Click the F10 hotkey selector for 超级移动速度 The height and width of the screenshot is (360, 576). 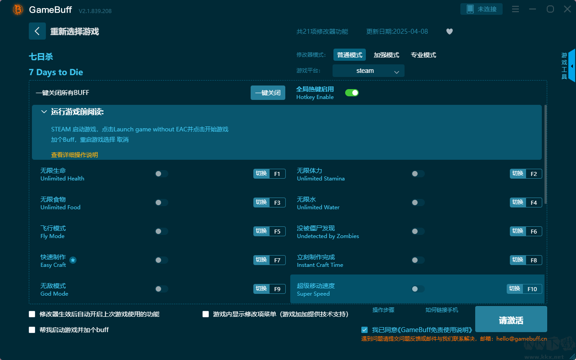pyautogui.click(x=532, y=289)
